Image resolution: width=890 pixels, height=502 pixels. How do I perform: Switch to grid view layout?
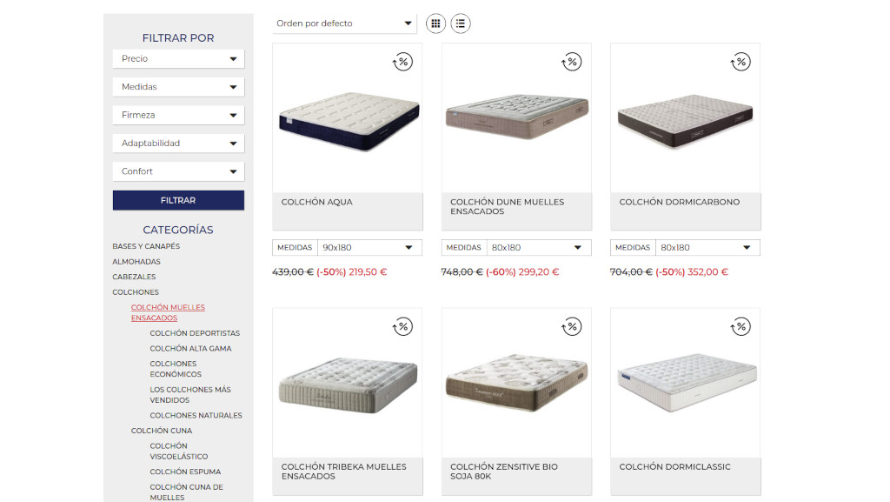coord(435,23)
